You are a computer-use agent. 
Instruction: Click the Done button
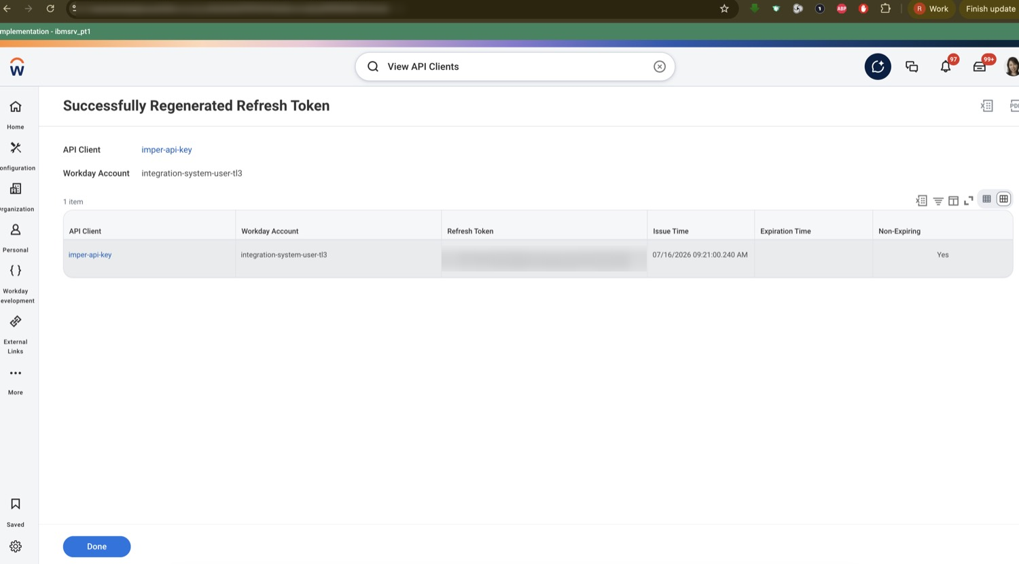pos(96,546)
